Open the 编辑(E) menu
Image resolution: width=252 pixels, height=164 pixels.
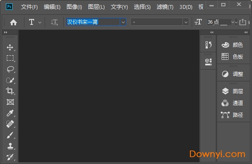pos(52,7)
